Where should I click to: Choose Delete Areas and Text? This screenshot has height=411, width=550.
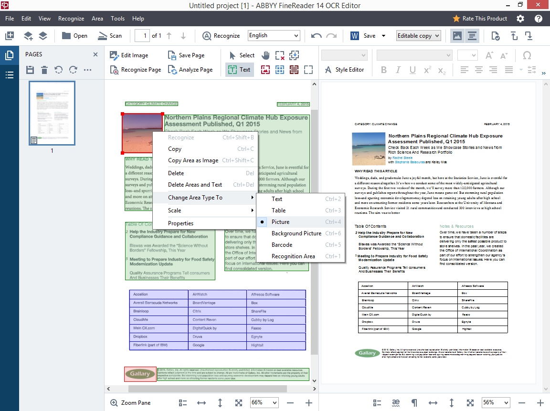tap(206, 184)
